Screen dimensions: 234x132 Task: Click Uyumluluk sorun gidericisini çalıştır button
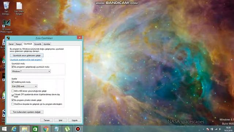point(27,55)
